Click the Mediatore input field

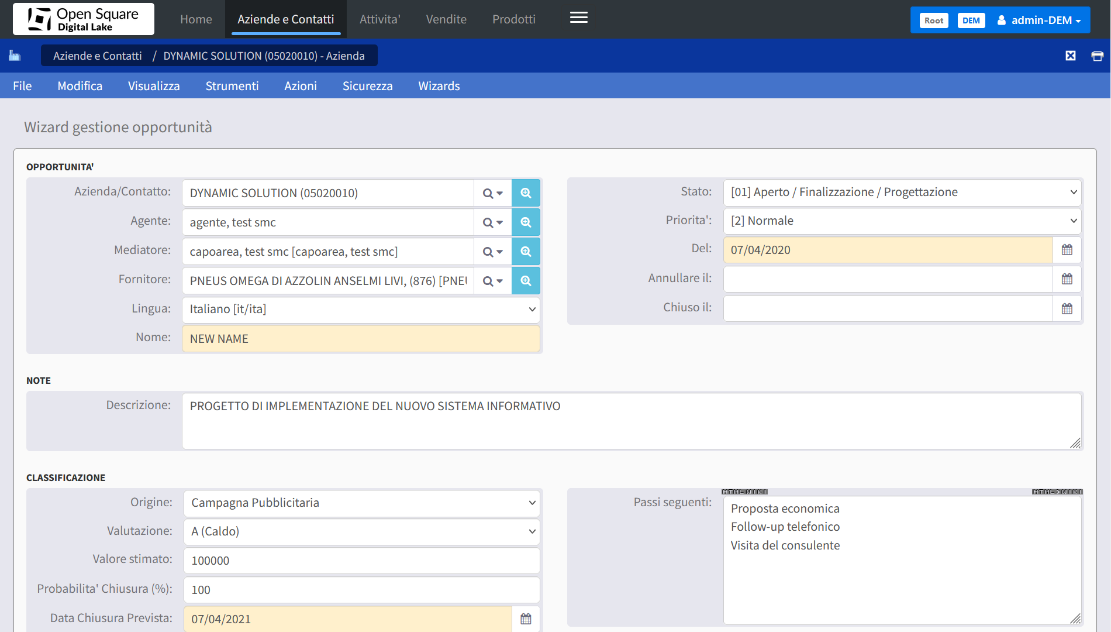click(x=328, y=252)
